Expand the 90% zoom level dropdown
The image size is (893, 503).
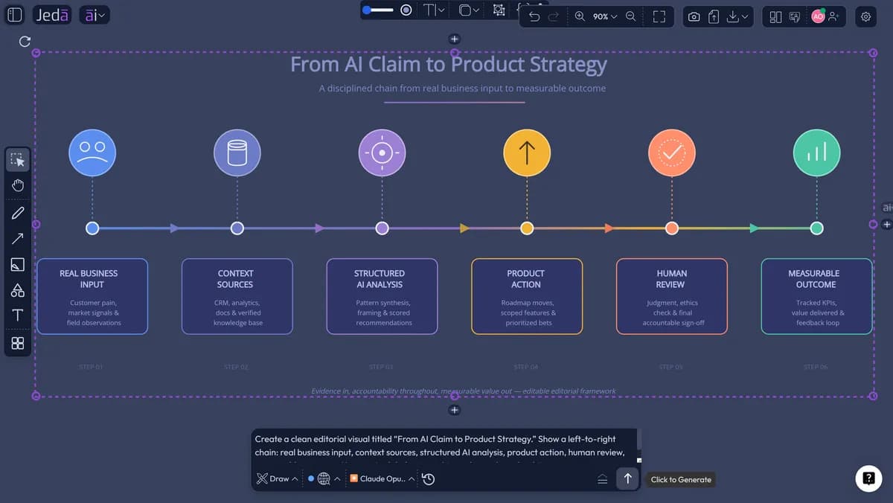pyautogui.click(x=605, y=16)
